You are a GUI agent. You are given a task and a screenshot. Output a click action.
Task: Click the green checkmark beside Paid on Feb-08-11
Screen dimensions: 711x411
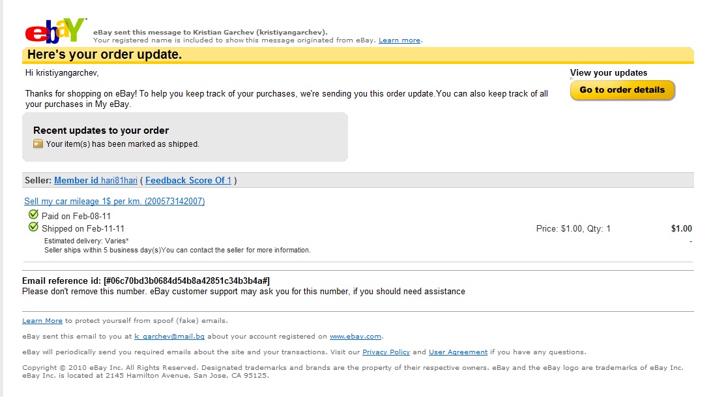click(33, 215)
